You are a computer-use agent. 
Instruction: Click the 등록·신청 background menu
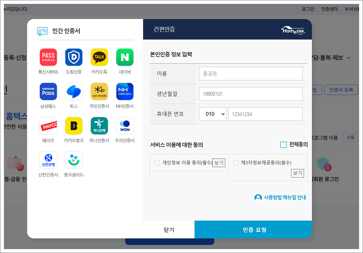click(x=15, y=58)
